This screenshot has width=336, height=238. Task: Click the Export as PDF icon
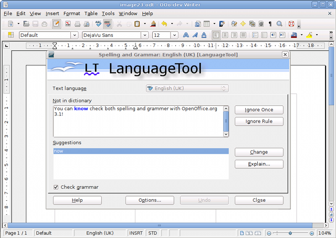click(x=67, y=24)
